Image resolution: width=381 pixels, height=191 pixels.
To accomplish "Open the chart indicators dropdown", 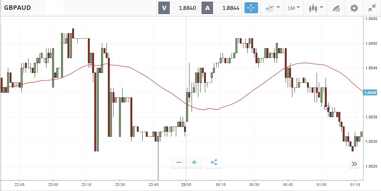I will (272, 8).
